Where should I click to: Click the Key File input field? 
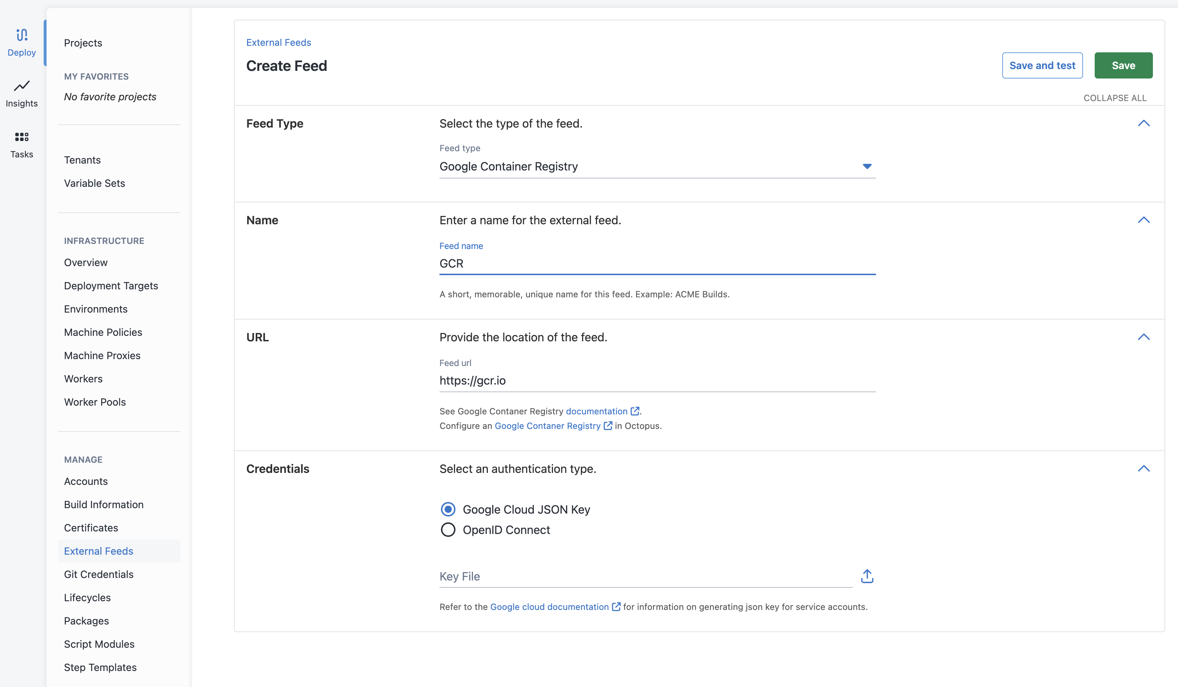point(645,576)
